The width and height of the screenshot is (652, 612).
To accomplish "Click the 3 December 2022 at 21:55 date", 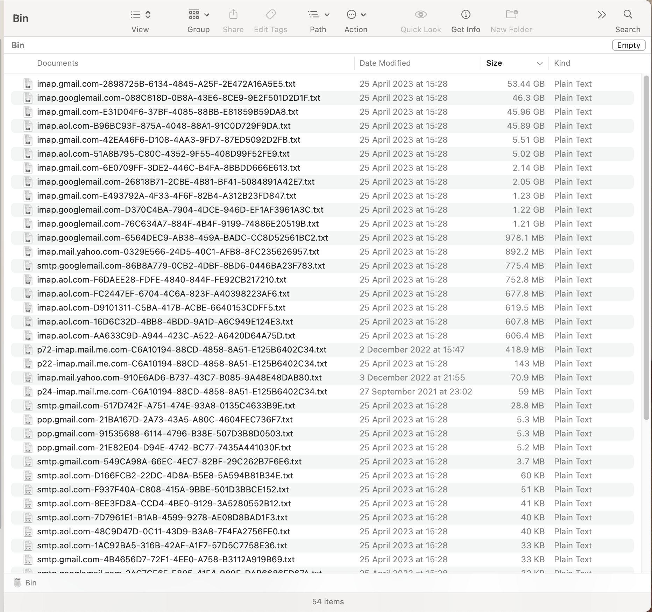I will pos(412,378).
